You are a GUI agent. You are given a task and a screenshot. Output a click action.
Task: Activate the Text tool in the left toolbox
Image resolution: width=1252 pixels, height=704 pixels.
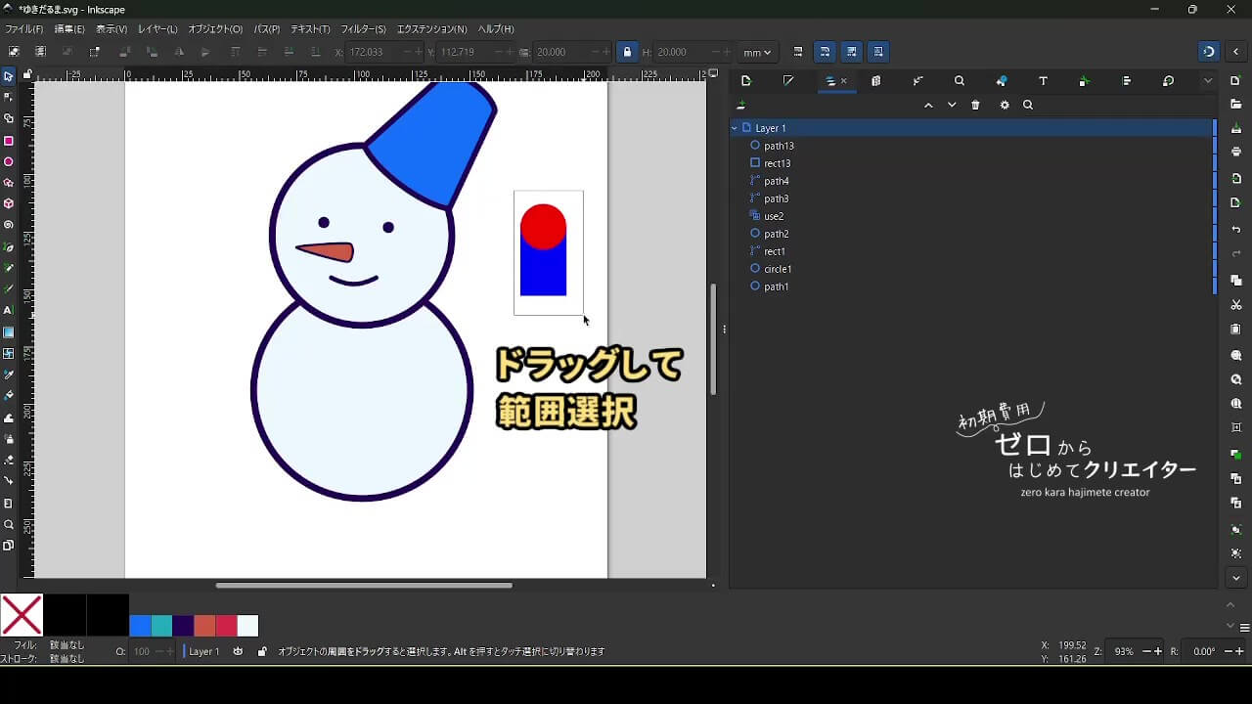coord(9,310)
